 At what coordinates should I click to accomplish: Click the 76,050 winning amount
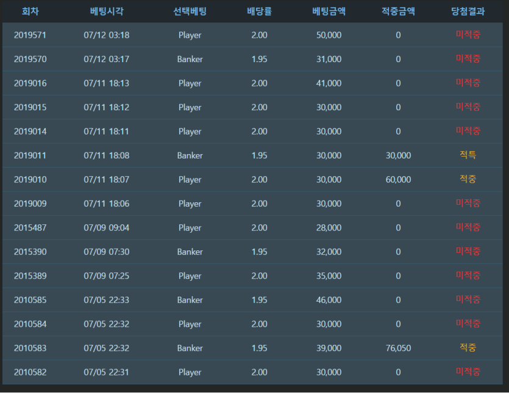398,348
